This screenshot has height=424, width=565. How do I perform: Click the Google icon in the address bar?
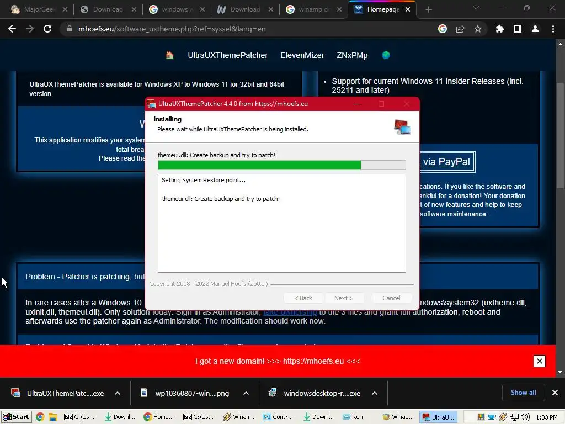click(x=443, y=29)
